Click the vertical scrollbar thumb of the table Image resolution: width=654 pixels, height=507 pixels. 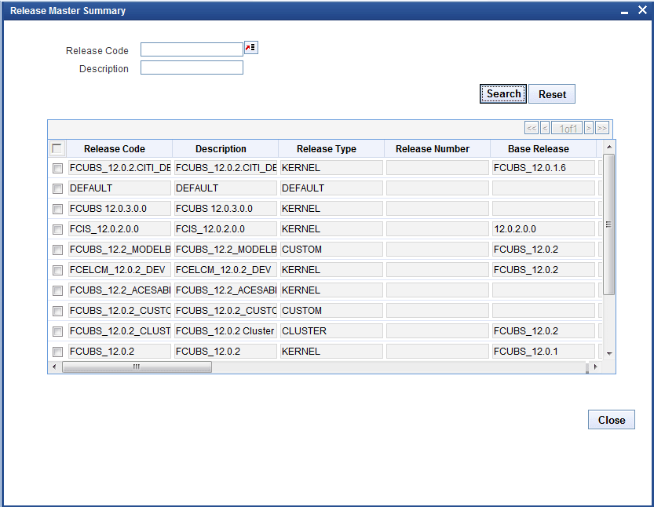609,224
